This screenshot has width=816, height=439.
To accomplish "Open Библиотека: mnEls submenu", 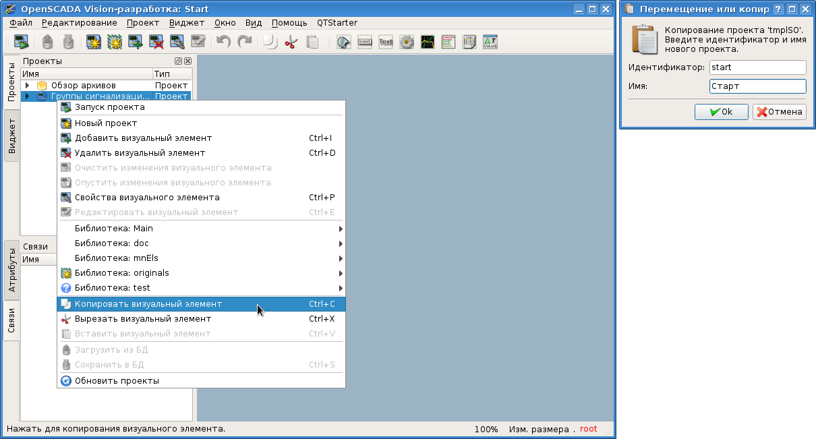I will click(201, 258).
